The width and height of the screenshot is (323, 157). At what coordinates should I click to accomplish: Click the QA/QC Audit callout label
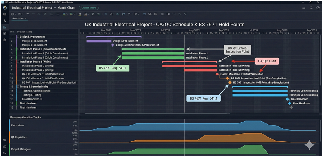[x=267, y=61]
